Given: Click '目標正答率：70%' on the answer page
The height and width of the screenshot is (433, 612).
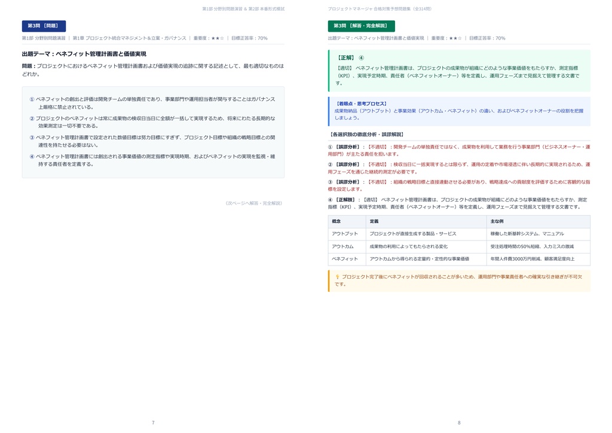Looking at the screenshot, I should click(487, 38).
